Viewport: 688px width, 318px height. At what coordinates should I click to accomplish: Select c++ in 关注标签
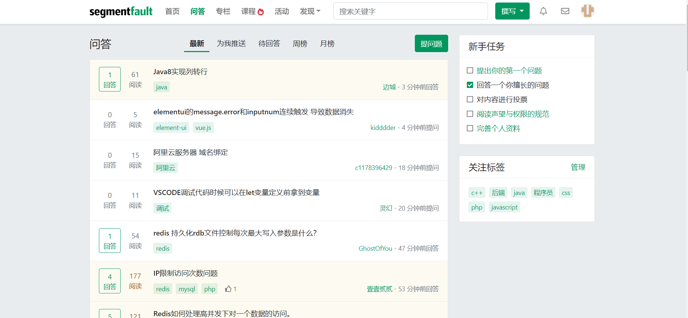(477, 193)
